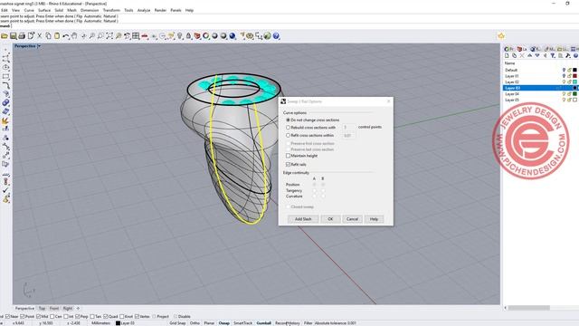Toggle the Refit rails checkbox
The image size is (579, 326).
(288, 165)
